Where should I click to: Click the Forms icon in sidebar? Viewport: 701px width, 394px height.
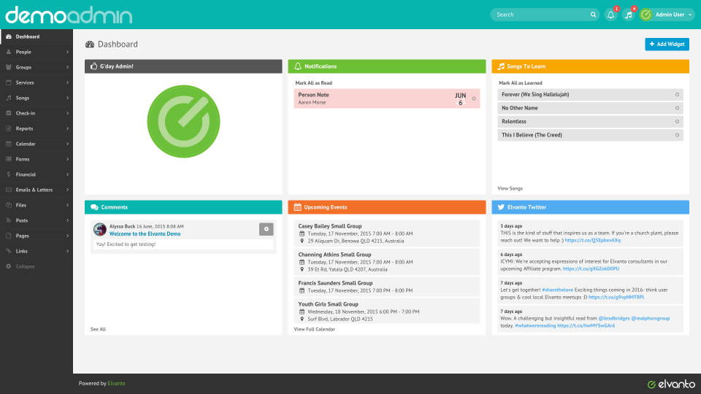(x=9, y=159)
